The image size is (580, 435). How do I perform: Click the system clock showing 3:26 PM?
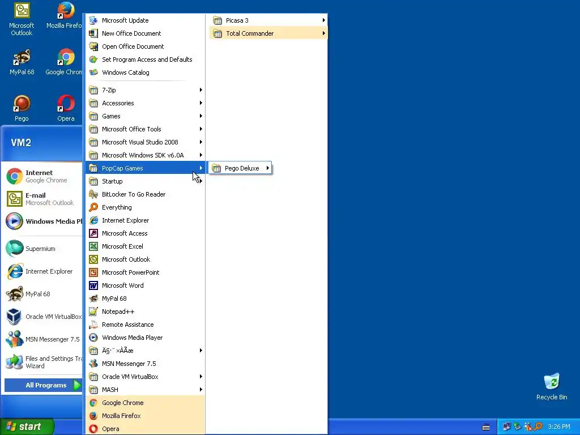pyautogui.click(x=559, y=427)
